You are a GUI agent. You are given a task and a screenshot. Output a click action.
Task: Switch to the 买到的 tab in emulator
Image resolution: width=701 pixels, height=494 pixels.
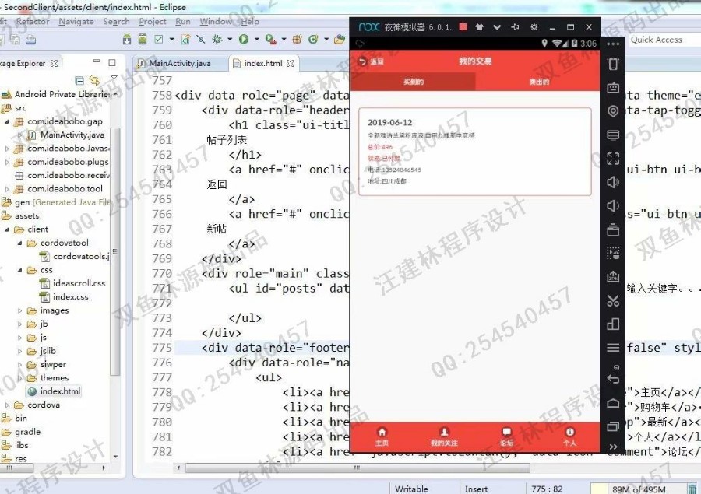point(413,82)
